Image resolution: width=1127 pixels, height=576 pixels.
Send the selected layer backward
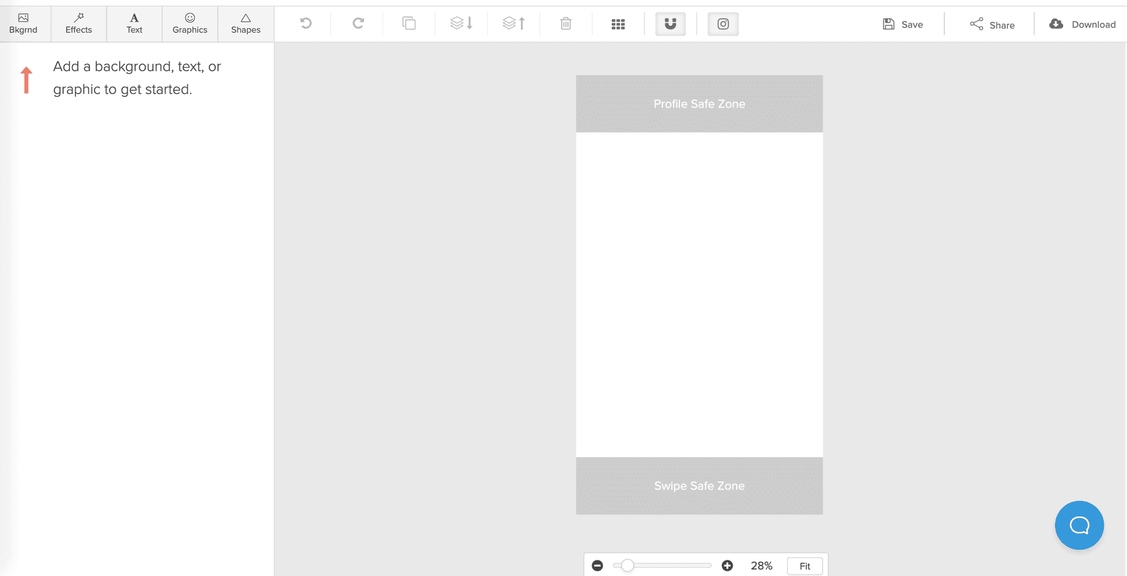click(x=461, y=23)
